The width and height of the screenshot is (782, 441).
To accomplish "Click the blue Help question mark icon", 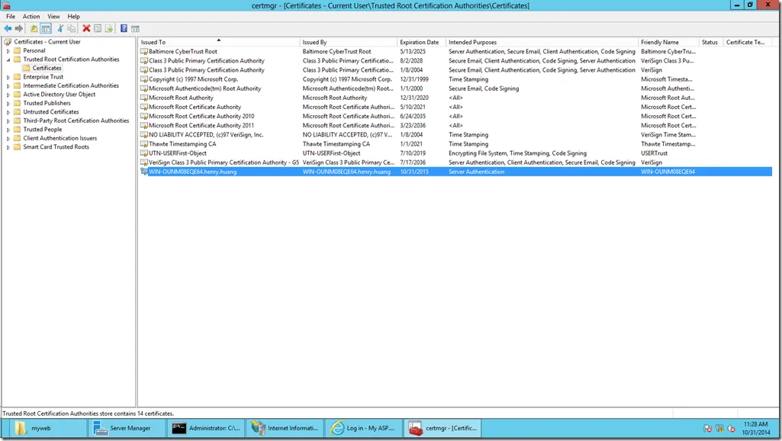I will pos(124,28).
